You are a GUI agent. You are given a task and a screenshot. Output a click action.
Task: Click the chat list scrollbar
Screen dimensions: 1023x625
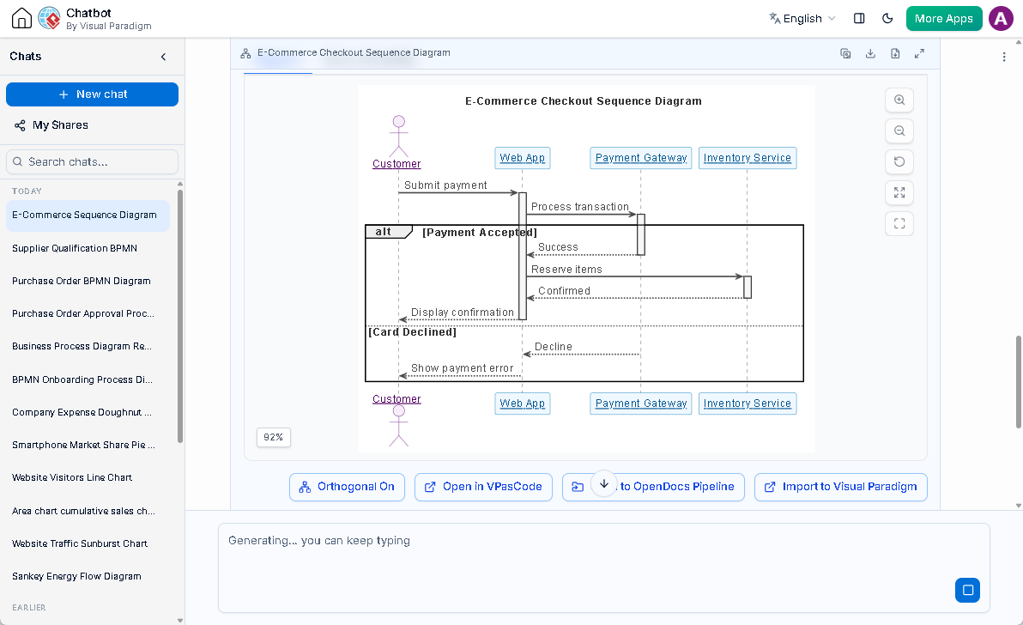coord(180,315)
